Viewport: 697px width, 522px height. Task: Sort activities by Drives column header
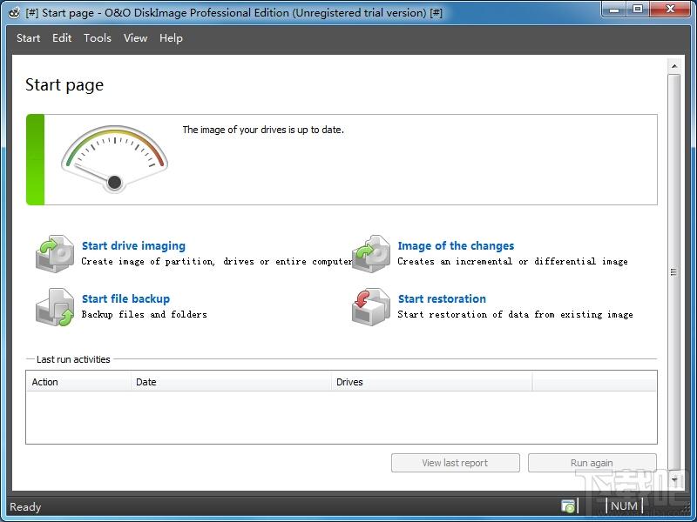[x=431, y=382]
